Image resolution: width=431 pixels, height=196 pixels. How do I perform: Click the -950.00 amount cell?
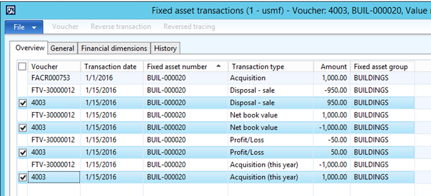tap(332, 91)
